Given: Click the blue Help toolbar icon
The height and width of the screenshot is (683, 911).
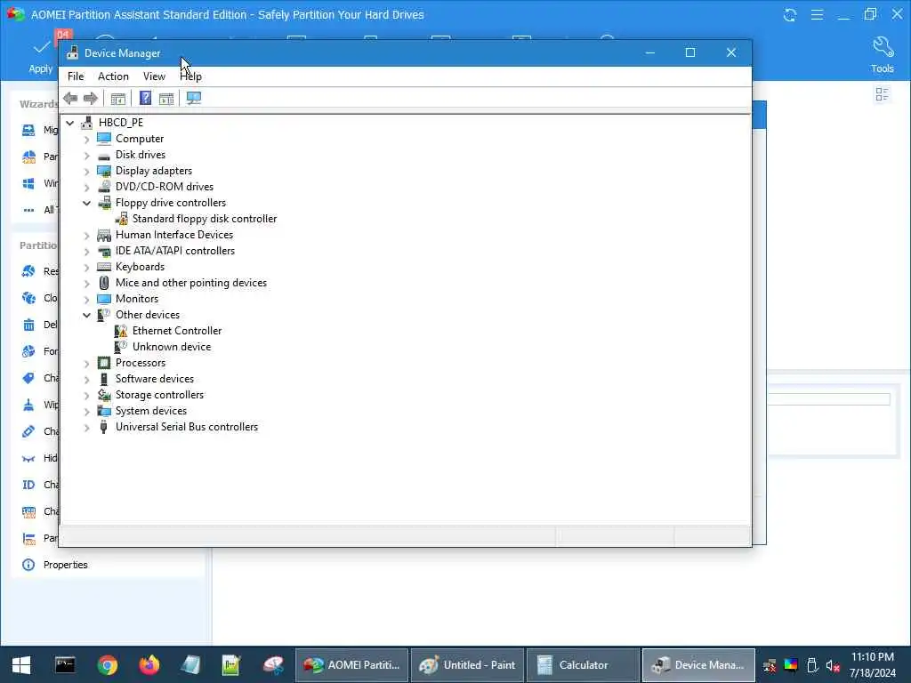Looking at the screenshot, I should (145, 98).
